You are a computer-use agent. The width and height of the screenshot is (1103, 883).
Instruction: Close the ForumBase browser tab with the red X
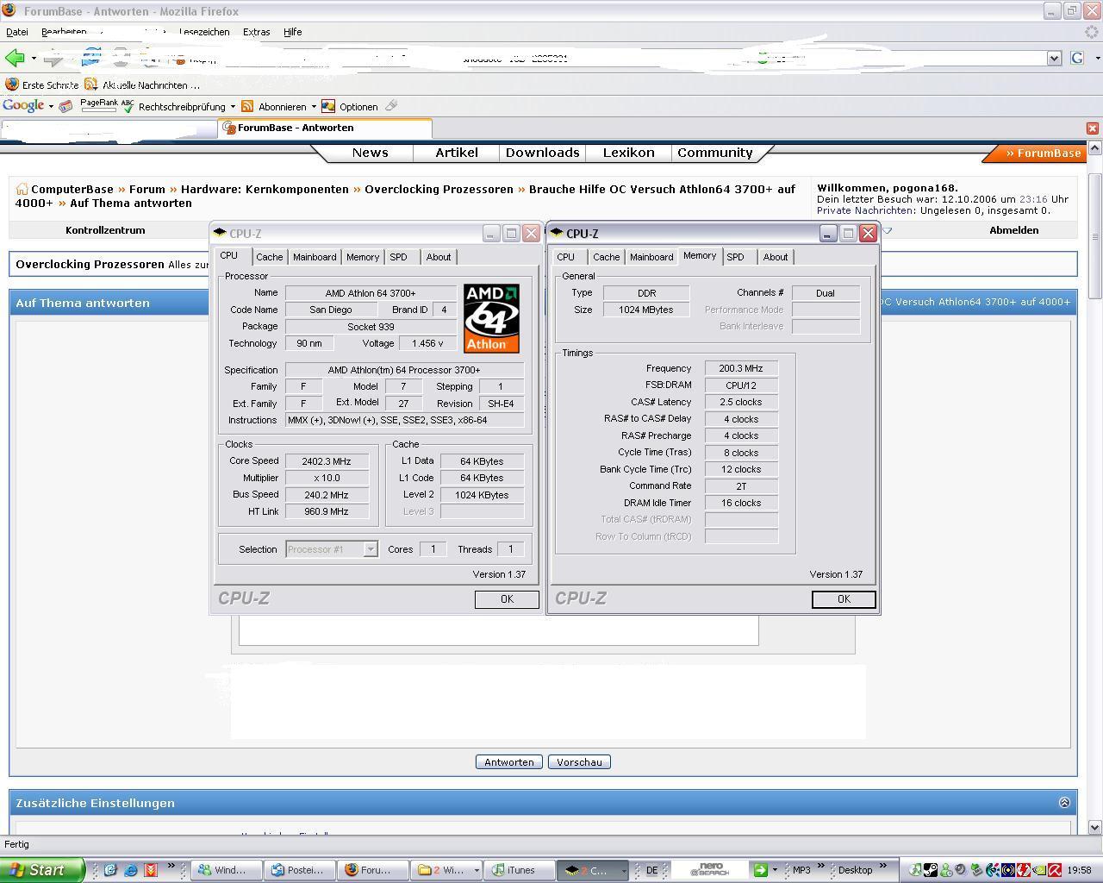click(1092, 128)
